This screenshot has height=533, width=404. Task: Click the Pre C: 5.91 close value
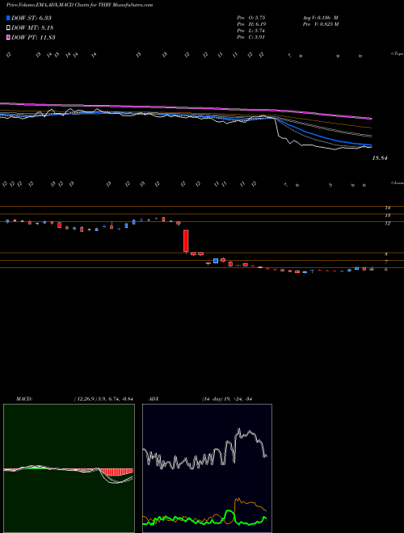251,37
